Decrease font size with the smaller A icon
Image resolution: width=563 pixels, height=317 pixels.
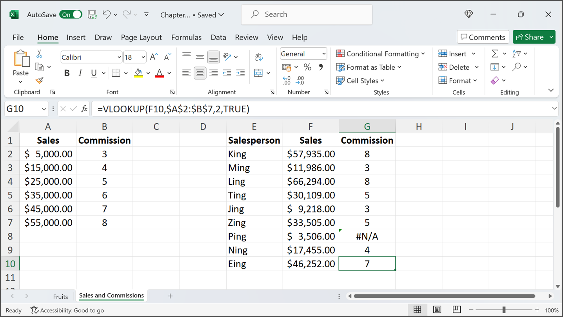(167, 57)
